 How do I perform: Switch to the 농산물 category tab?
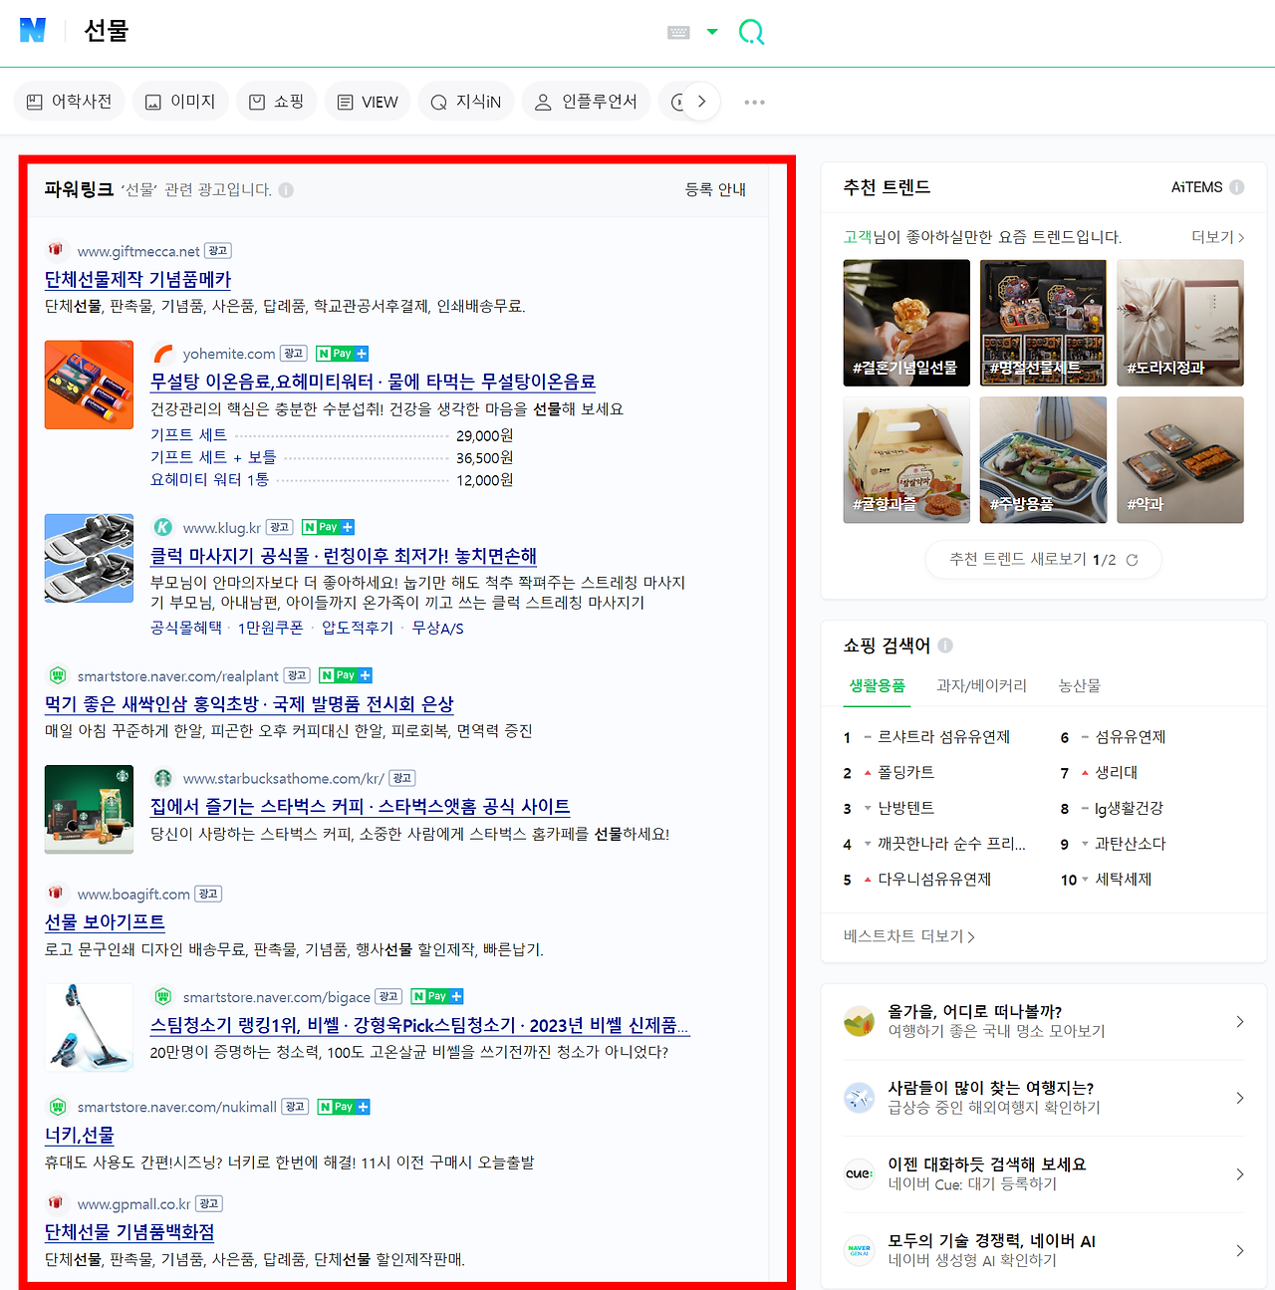click(x=1079, y=685)
